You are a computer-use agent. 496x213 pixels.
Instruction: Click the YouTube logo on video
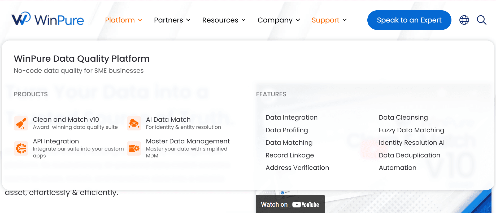[x=306, y=205]
